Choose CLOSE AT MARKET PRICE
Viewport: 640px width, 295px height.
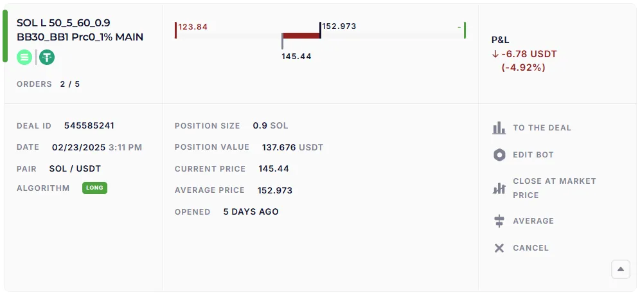(x=554, y=188)
